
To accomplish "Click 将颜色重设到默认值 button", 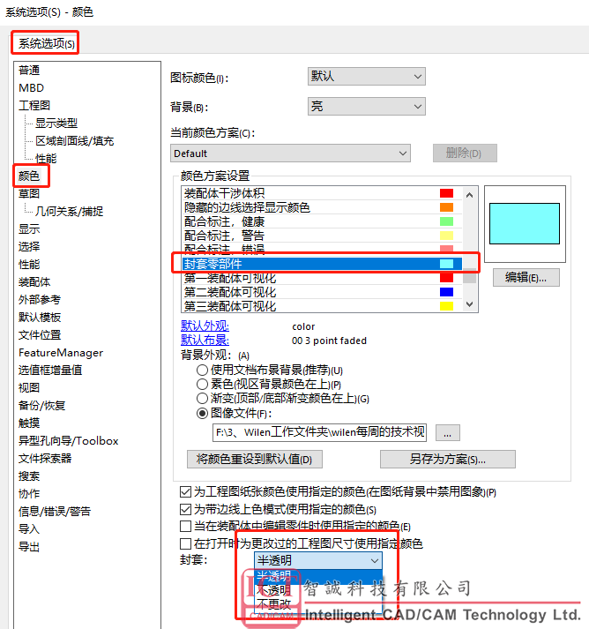I will pos(254,460).
